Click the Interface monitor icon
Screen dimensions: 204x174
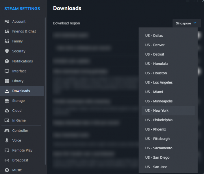click(7, 71)
